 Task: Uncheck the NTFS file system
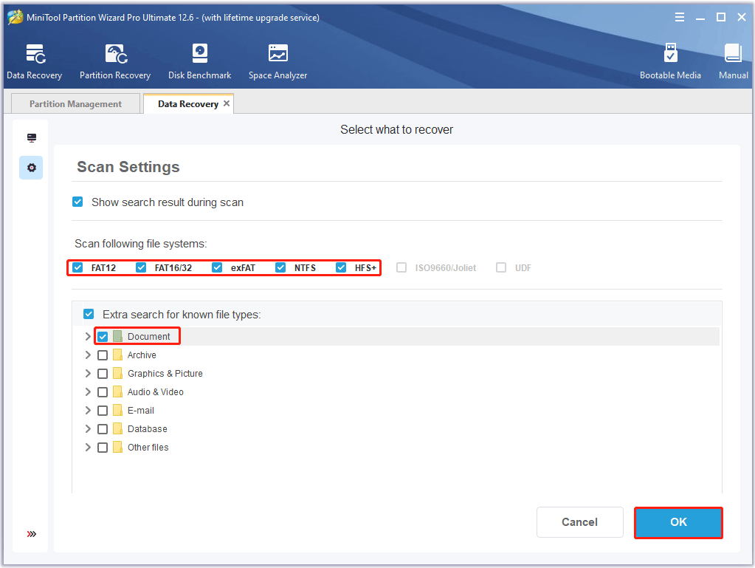(x=280, y=267)
